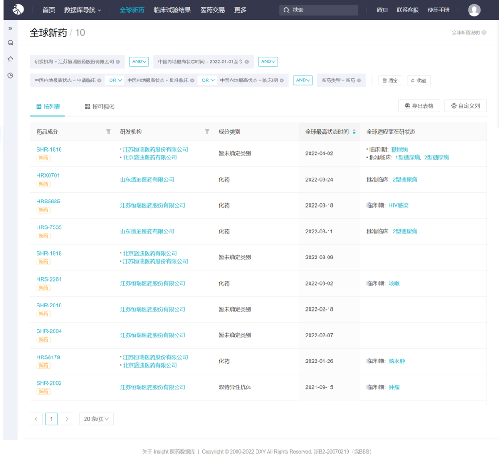Remove the 临床I期 filter condition

click(x=282, y=80)
